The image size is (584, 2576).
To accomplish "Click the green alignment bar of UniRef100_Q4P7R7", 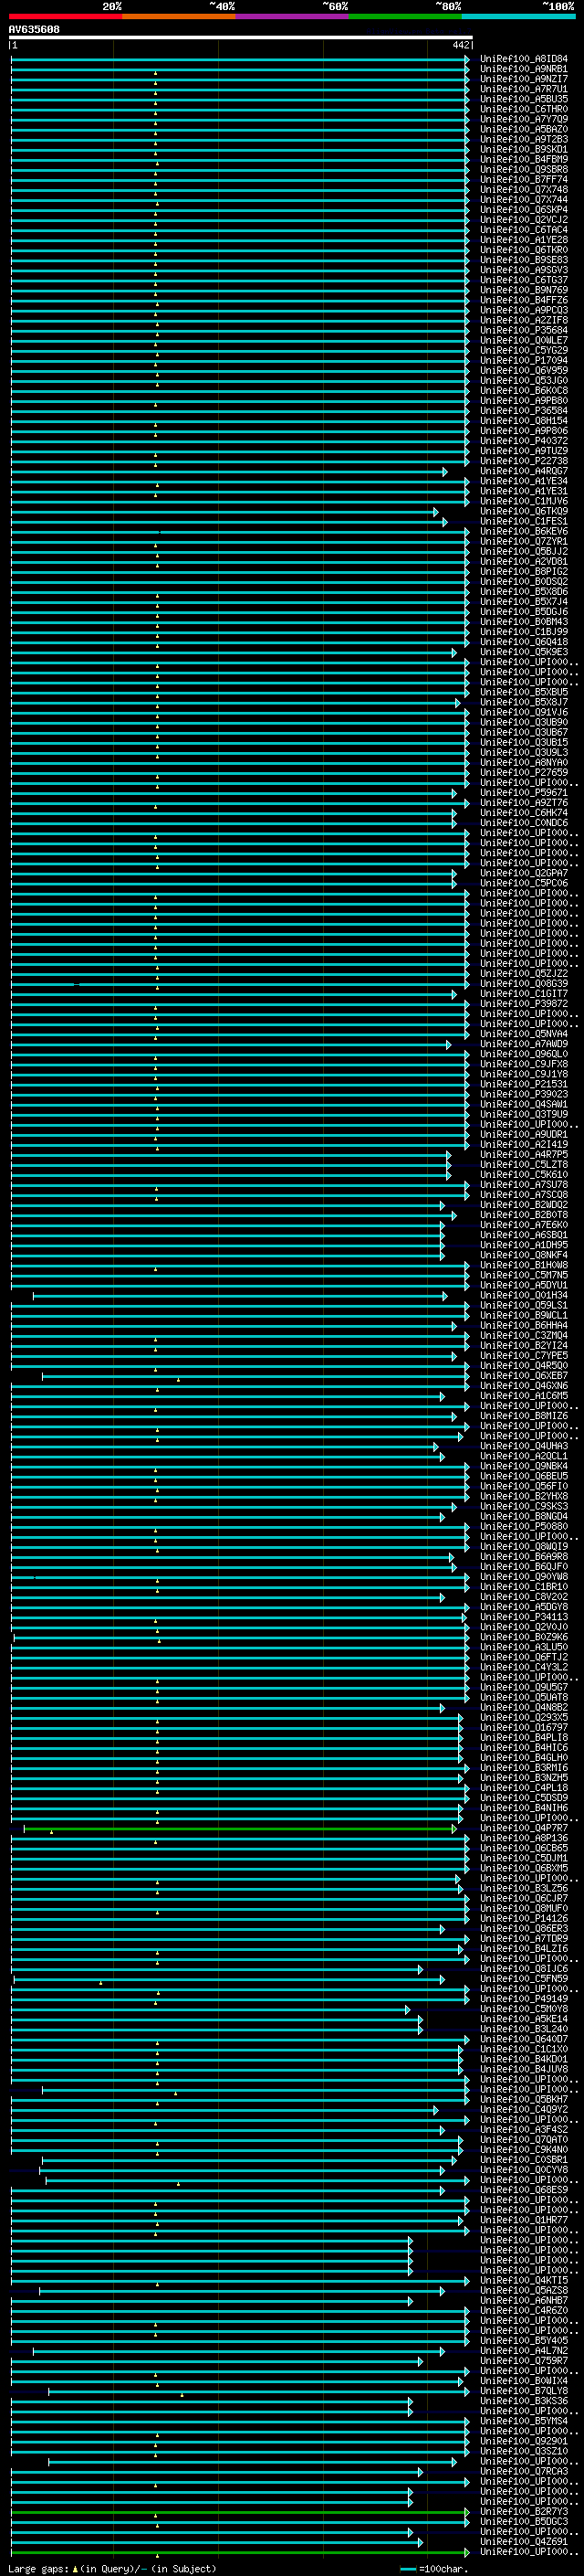I will (x=240, y=1829).
